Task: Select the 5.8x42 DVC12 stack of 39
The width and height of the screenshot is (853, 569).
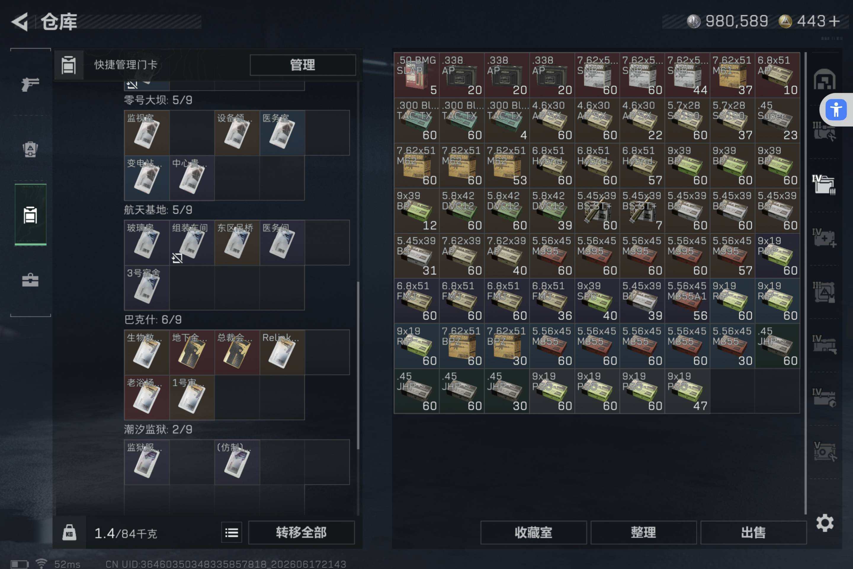Action: tap(552, 210)
